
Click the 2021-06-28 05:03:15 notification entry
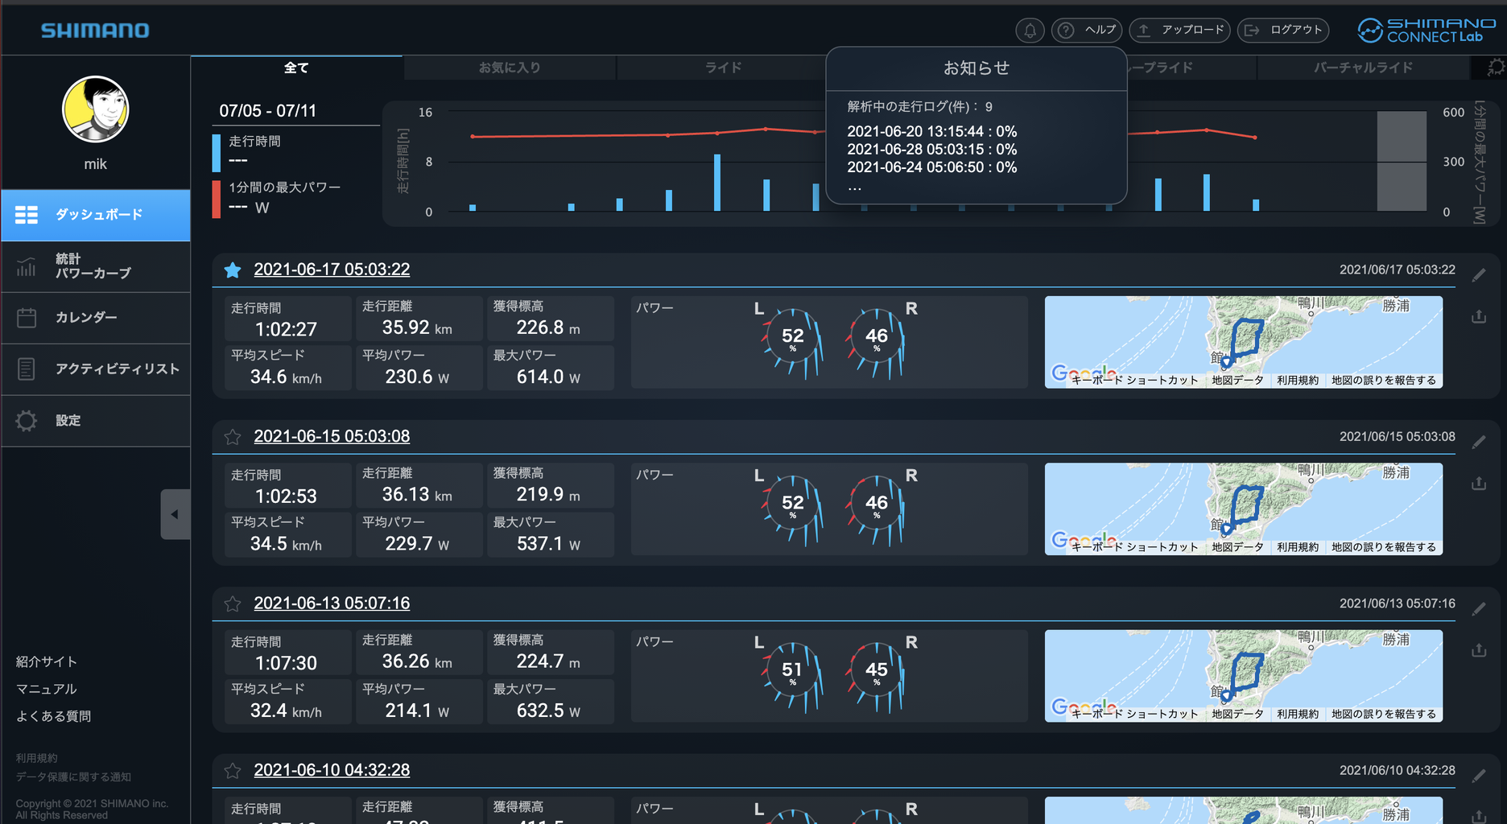[931, 150]
